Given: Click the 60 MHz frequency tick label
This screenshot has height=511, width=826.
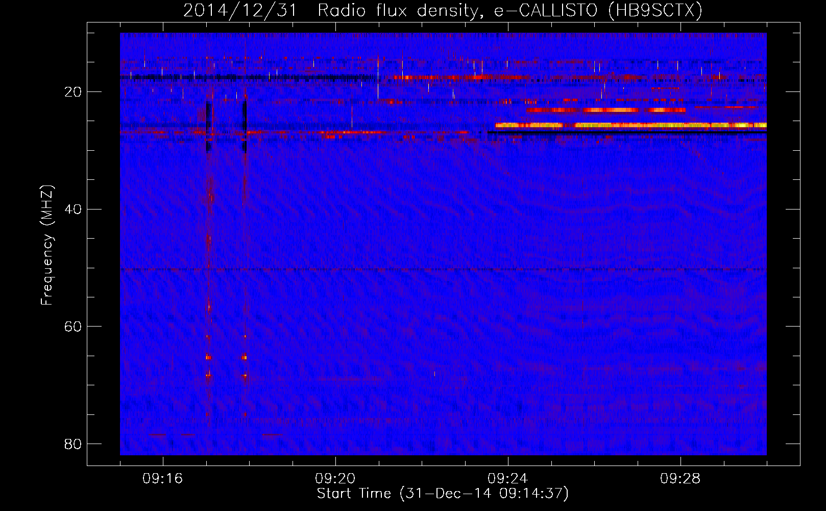Looking at the screenshot, I should click(73, 327).
